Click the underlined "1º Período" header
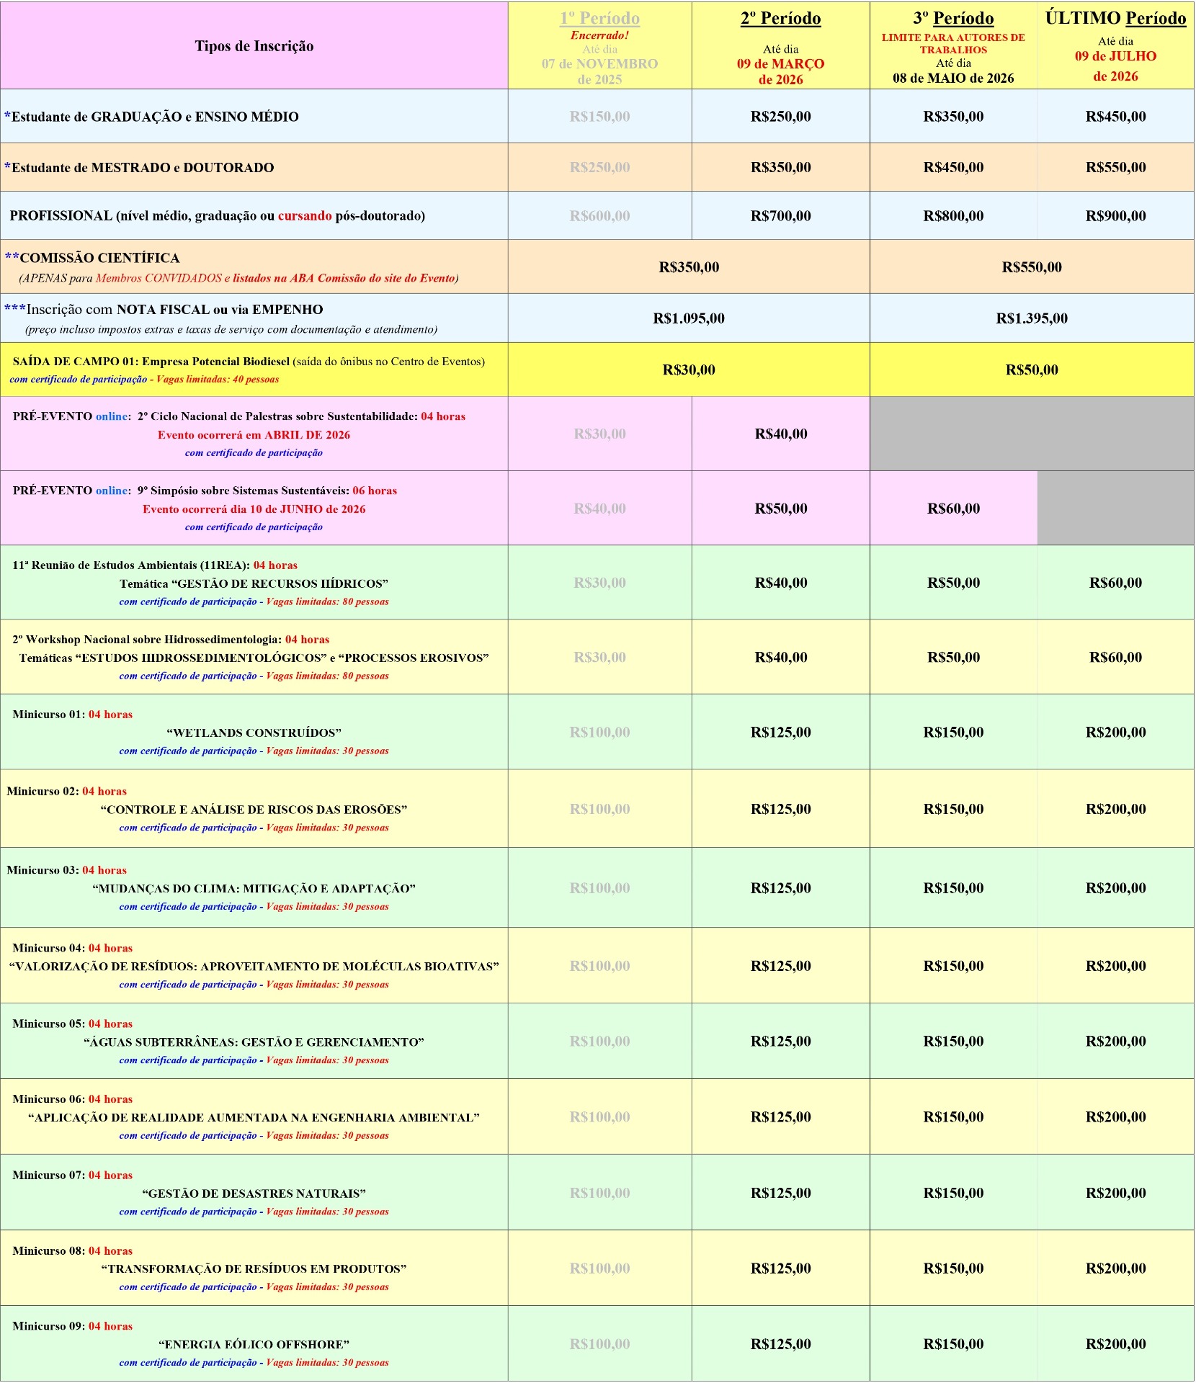 (599, 18)
